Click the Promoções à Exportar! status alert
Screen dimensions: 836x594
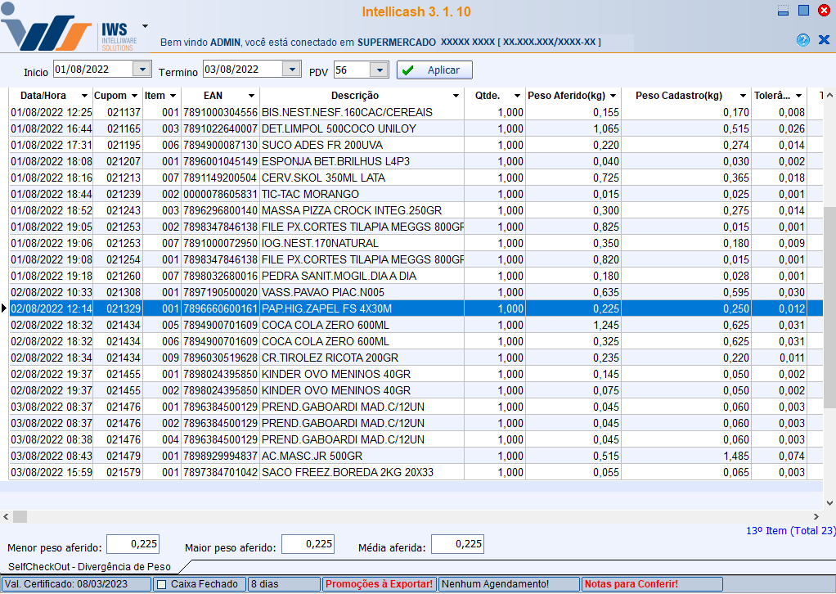[x=379, y=584]
